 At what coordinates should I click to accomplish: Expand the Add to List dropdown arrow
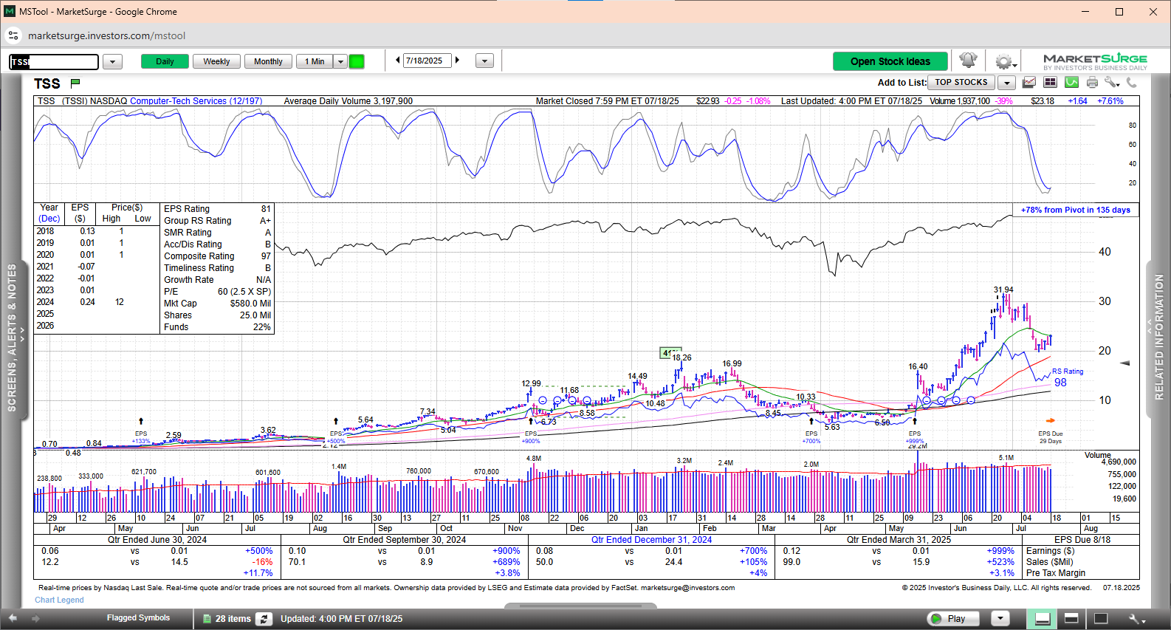coord(1007,83)
